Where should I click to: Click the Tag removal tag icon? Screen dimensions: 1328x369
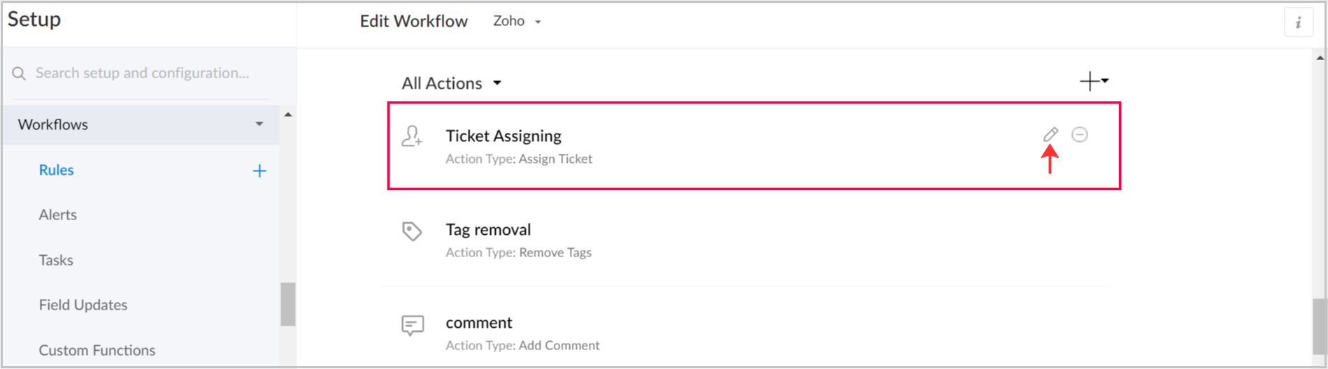[412, 231]
